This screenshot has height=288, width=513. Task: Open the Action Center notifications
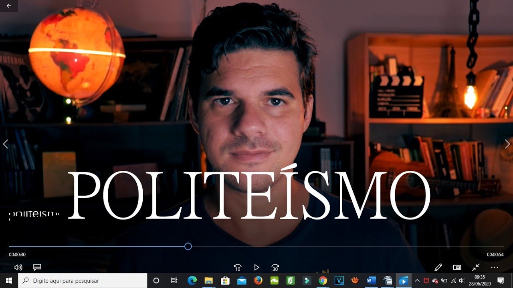(x=501, y=280)
